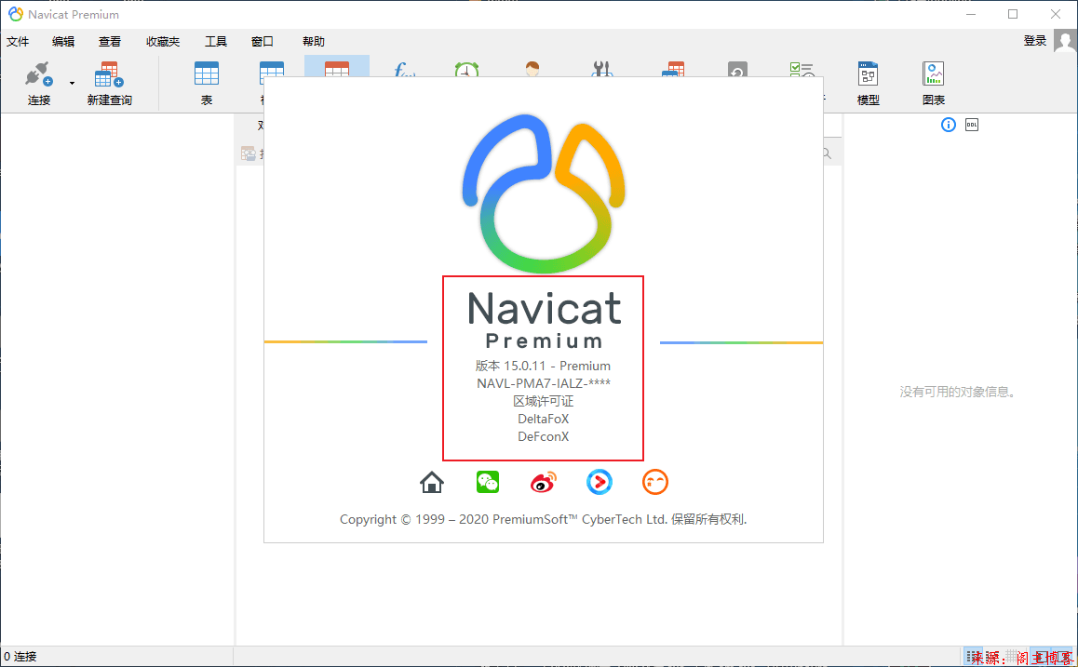Click the large Navicat logo in About dialog

544,193
